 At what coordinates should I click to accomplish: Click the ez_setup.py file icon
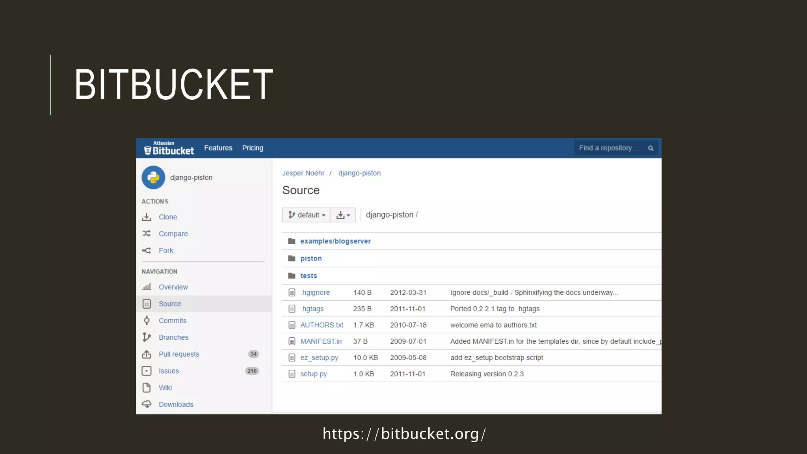292,358
